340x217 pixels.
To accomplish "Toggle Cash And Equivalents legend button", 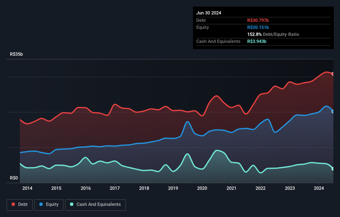I will click(95, 205).
